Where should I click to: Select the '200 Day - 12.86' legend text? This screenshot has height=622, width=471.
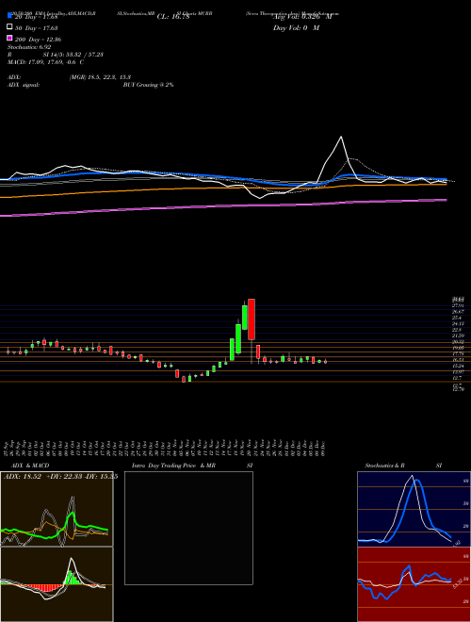(x=38, y=40)
